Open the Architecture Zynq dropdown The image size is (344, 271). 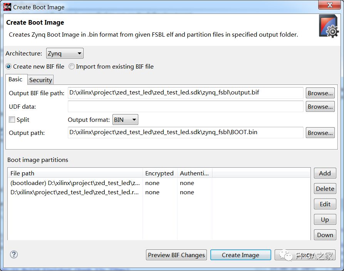(x=65, y=53)
